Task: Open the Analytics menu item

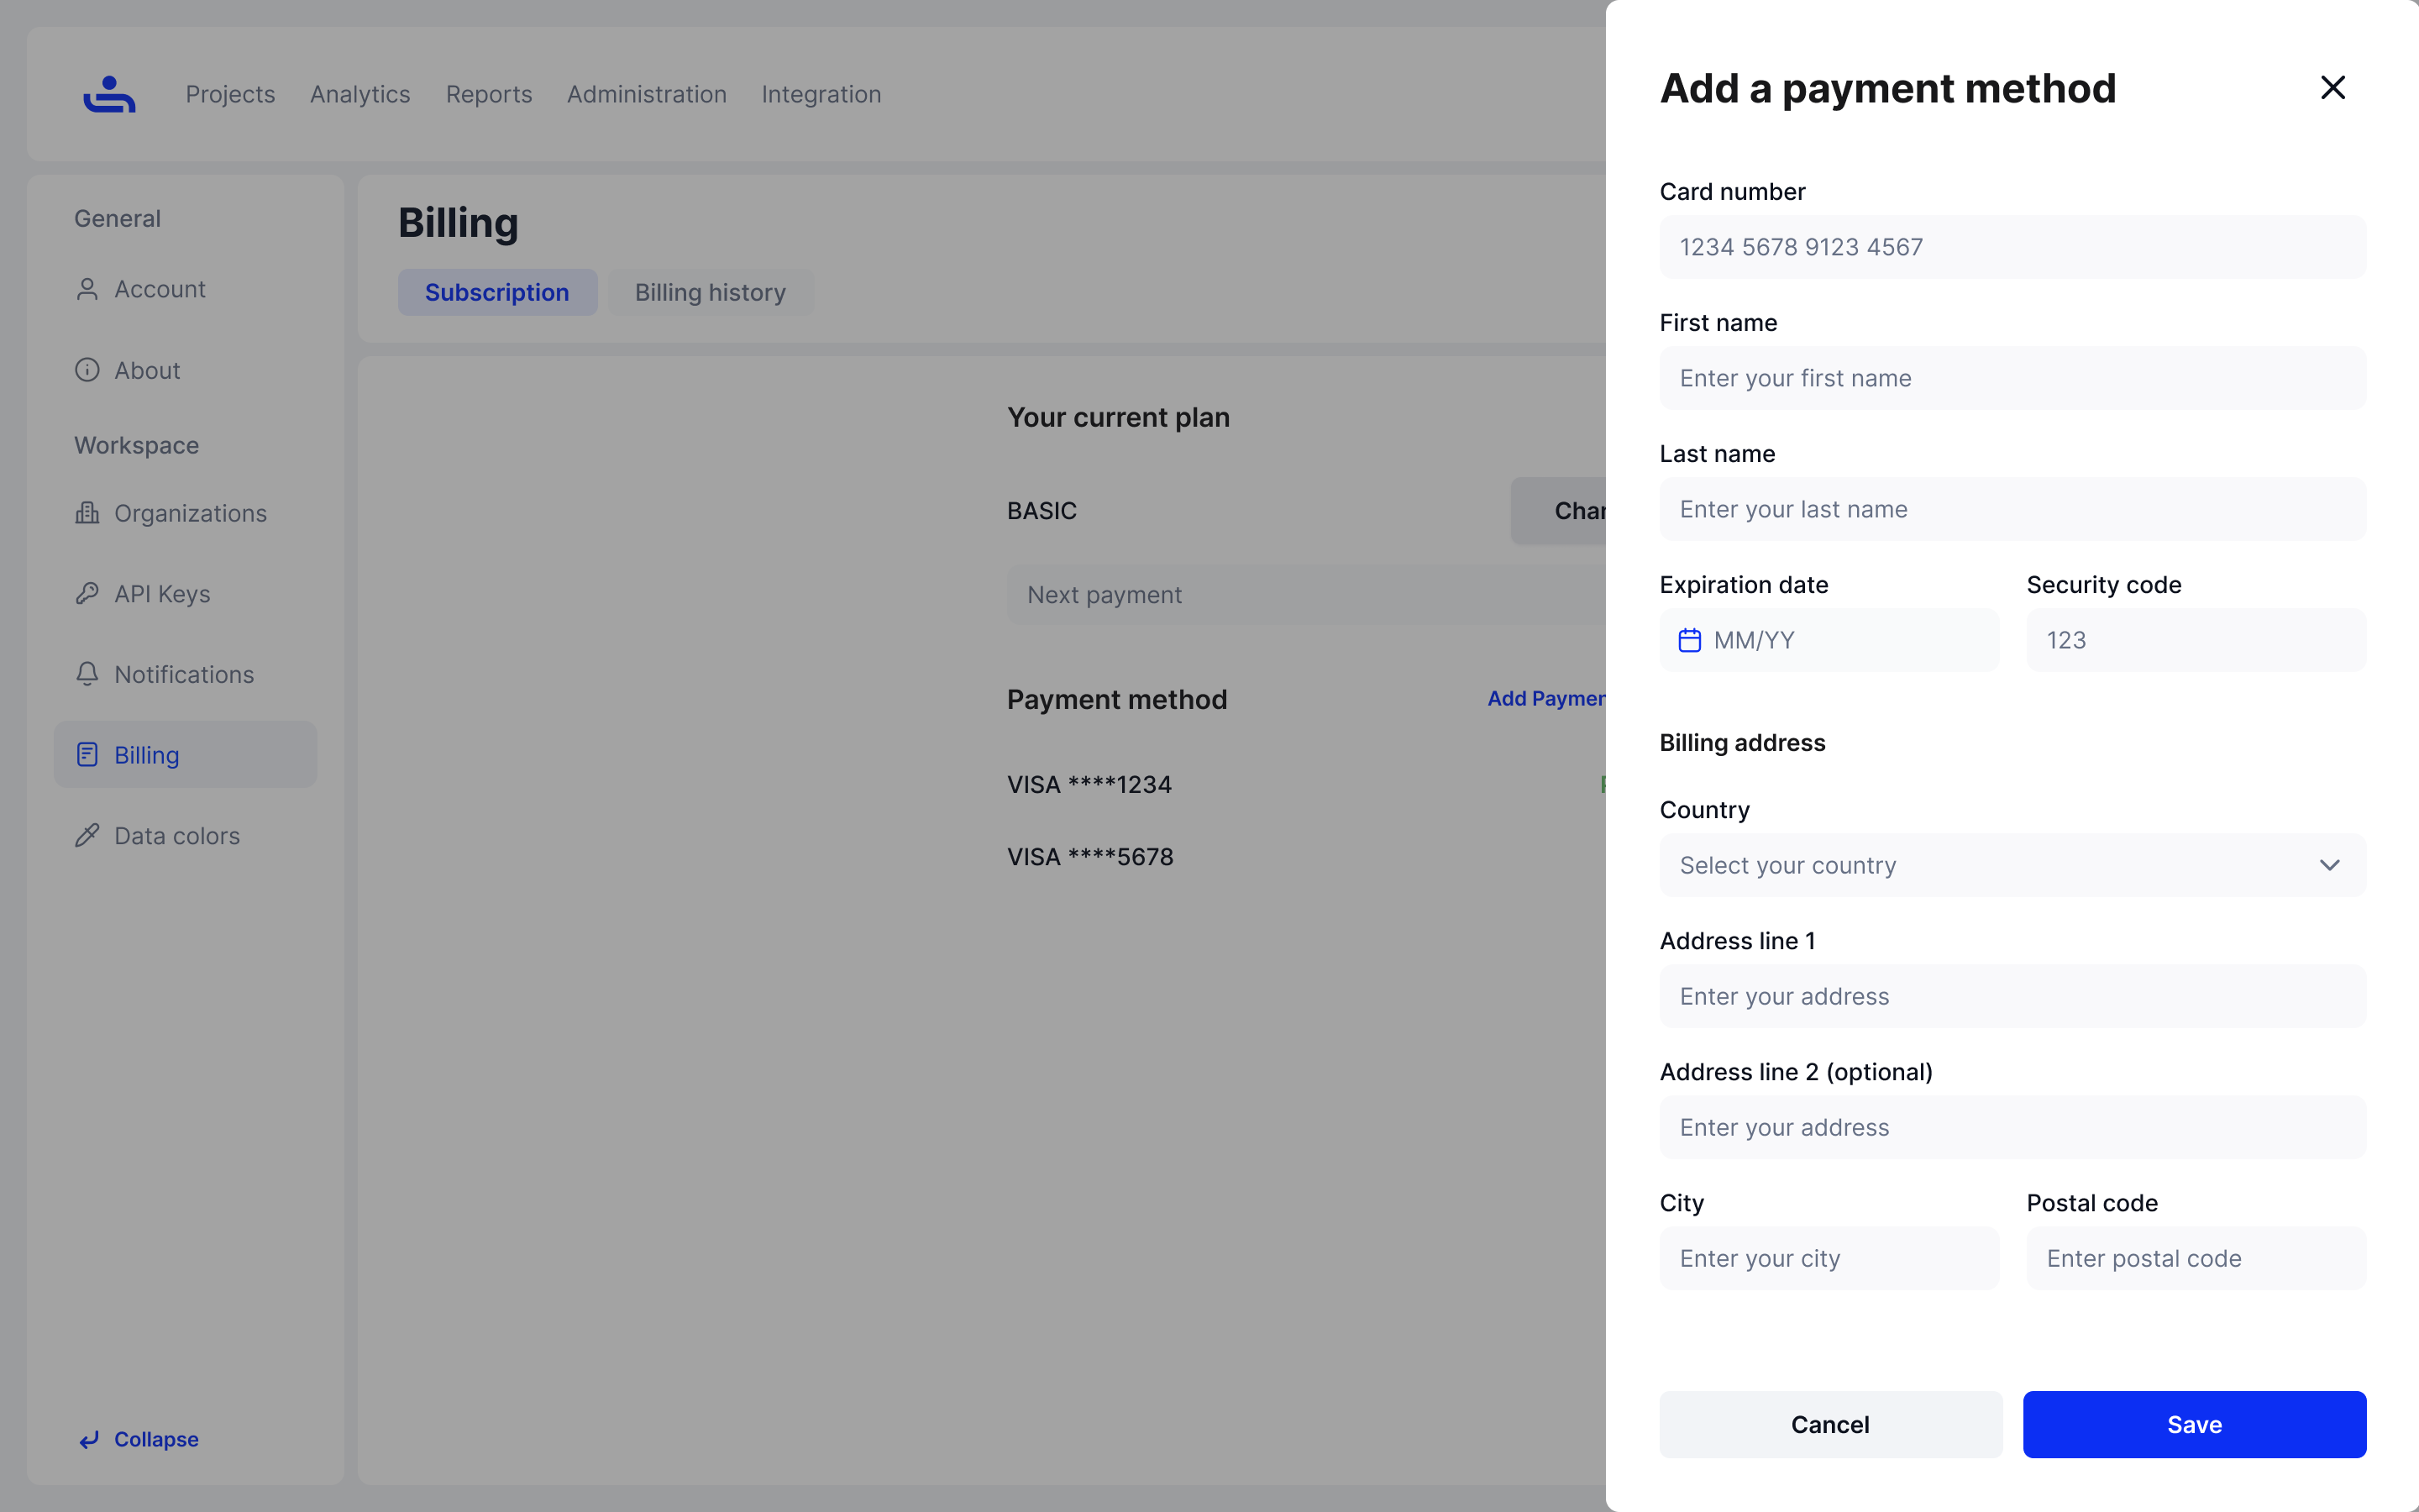Action: [359, 94]
